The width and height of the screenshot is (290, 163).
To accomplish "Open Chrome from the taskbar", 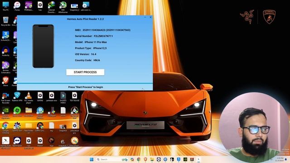I will (139, 159).
